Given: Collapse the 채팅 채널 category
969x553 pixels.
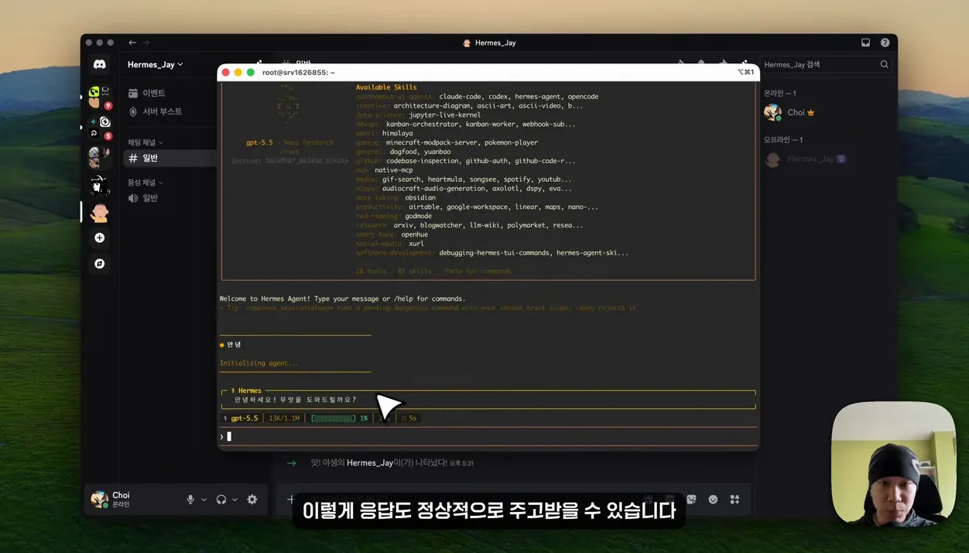Looking at the screenshot, I should coord(146,142).
